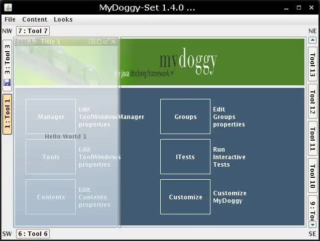Open the Content menu
This screenshot has width=320, height=241.
pyautogui.click(x=35, y=20)
